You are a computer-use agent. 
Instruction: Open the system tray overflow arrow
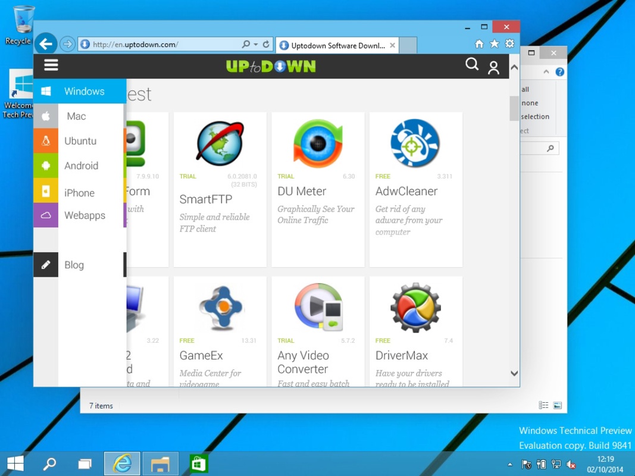(x=509, y=464)
